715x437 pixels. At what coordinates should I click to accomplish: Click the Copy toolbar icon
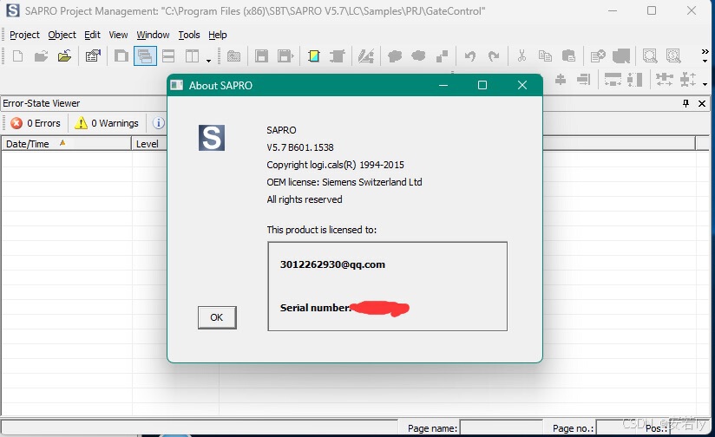pos(546,56)
